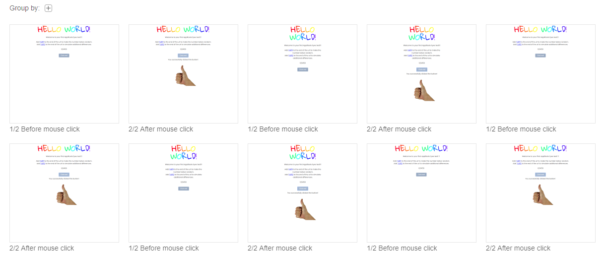Click "2/2 After mouse click" caption under first bottom-row thumbnail
606x254 pixels.
coord(42,248)
